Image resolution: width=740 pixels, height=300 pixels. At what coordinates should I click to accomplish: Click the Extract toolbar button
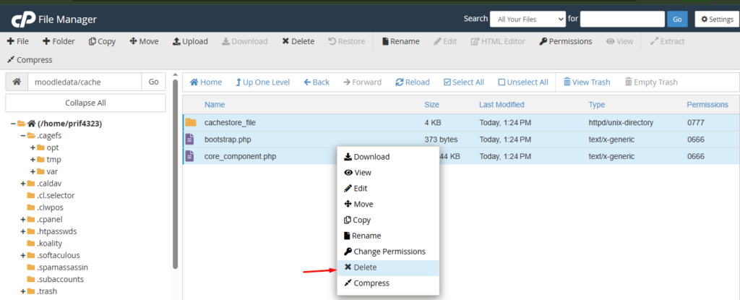click(x=667, y=42)
